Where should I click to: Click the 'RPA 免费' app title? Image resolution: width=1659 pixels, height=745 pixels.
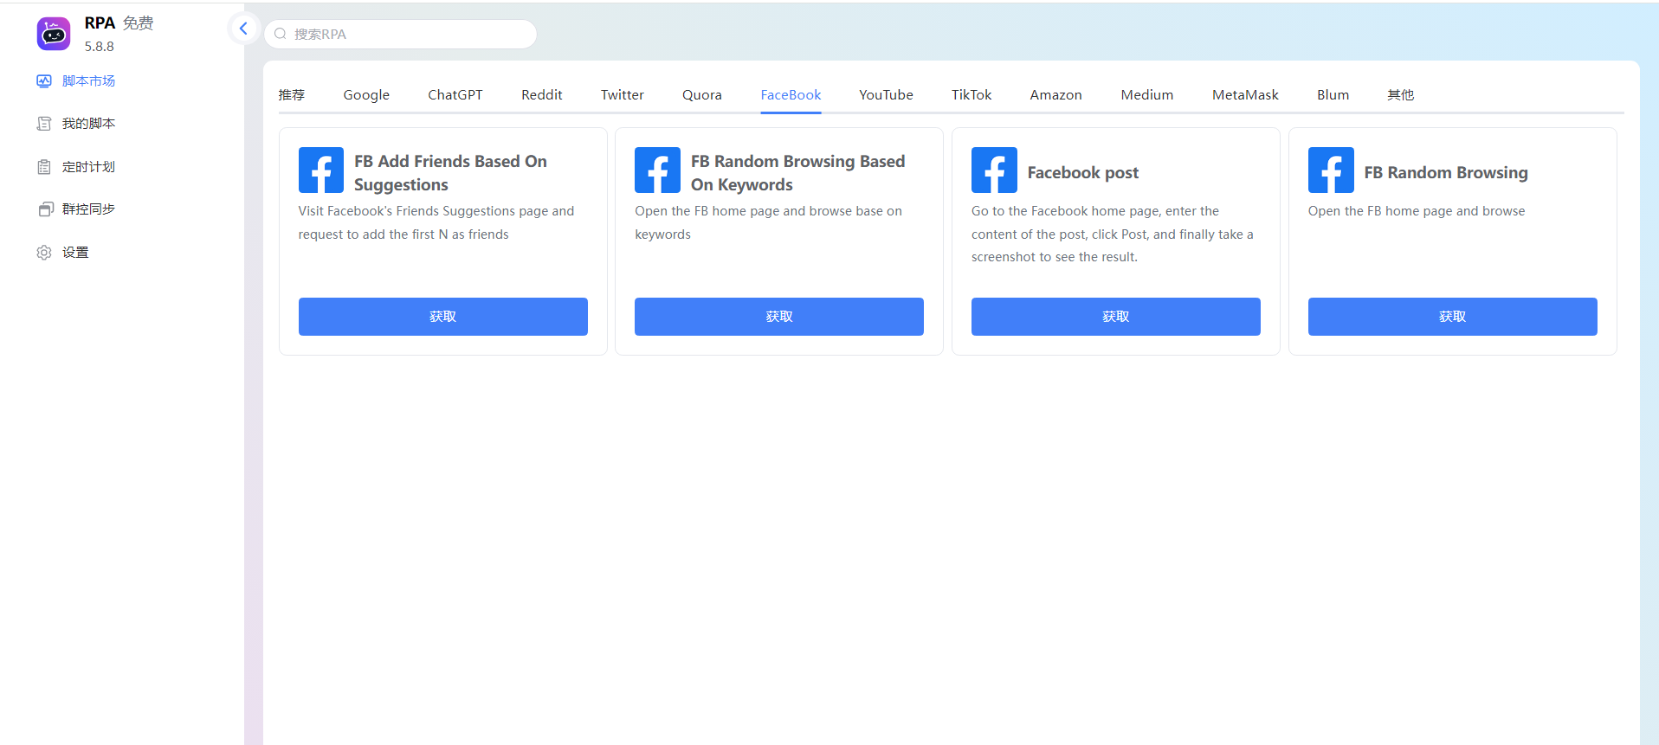pos(119,23)
